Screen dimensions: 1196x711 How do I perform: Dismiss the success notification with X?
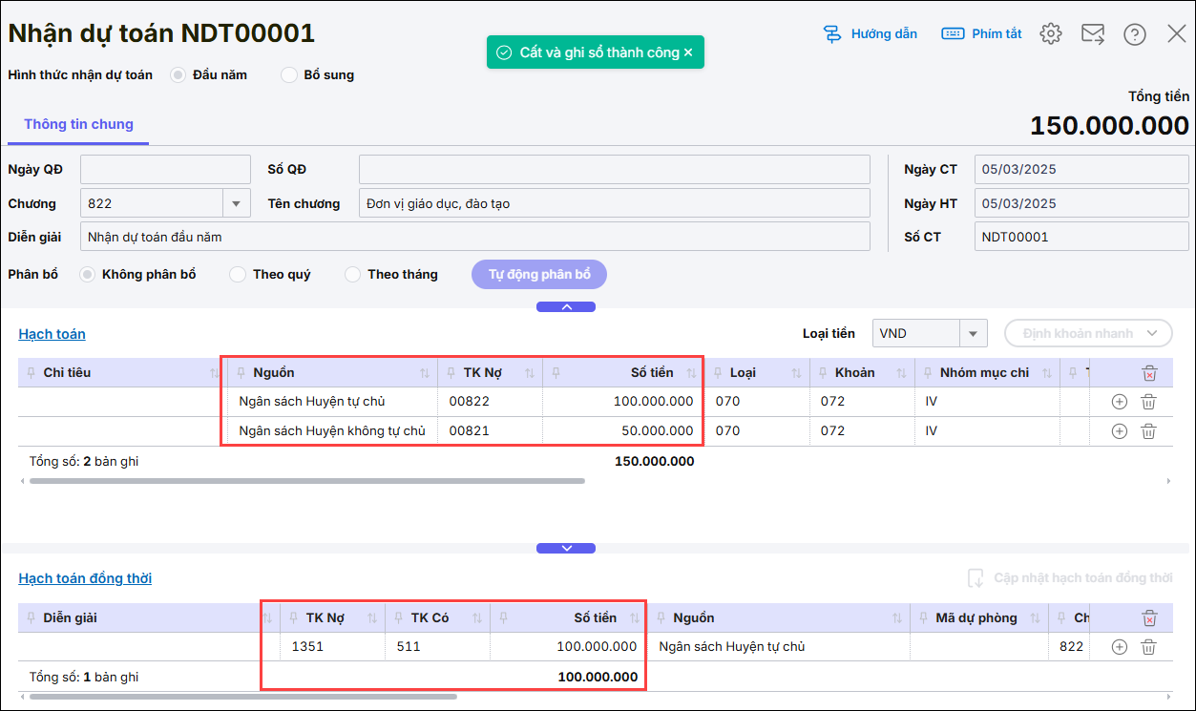click(688, 52)
